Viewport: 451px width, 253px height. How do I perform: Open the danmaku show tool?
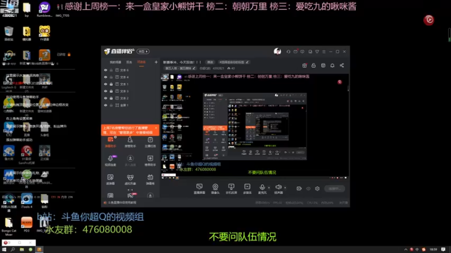click(x=150, y=179)
